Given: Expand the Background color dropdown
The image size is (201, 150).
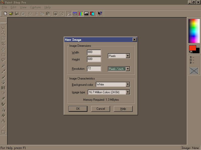Looking at the screenshot, I should [128, 84].
